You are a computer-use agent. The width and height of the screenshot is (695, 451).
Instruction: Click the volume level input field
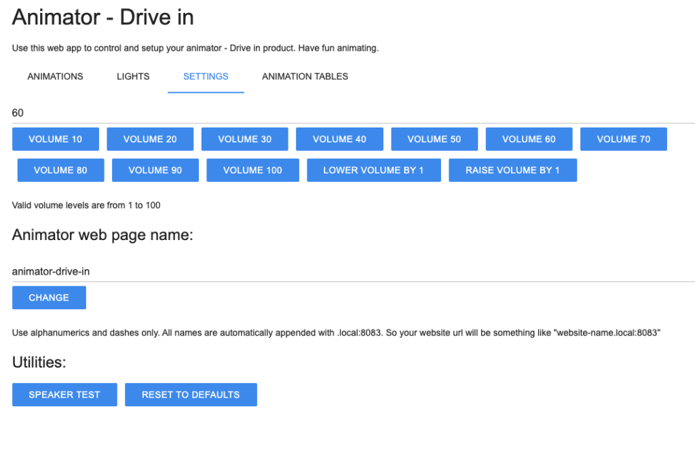[x=353, y=113]
